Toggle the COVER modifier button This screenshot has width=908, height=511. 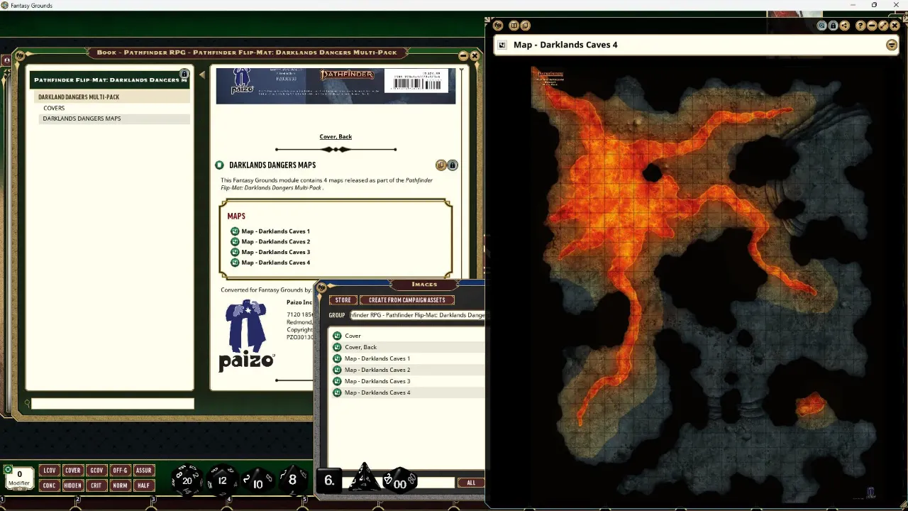coord(72,471)
